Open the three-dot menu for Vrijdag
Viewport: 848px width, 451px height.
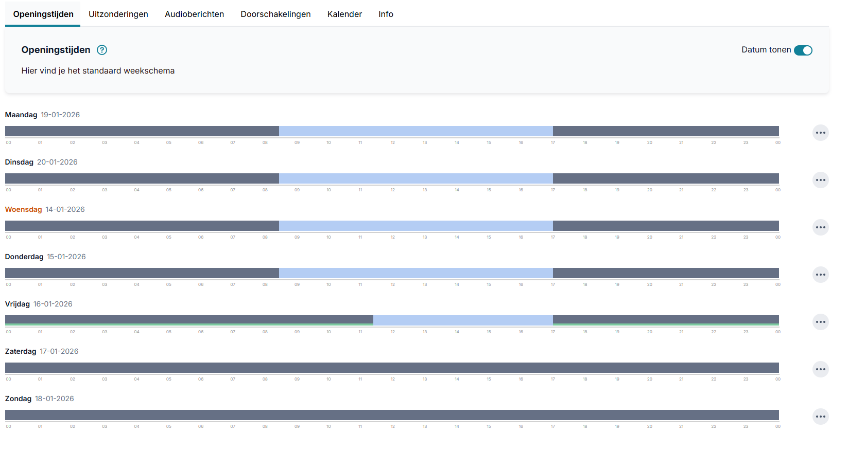821,322
